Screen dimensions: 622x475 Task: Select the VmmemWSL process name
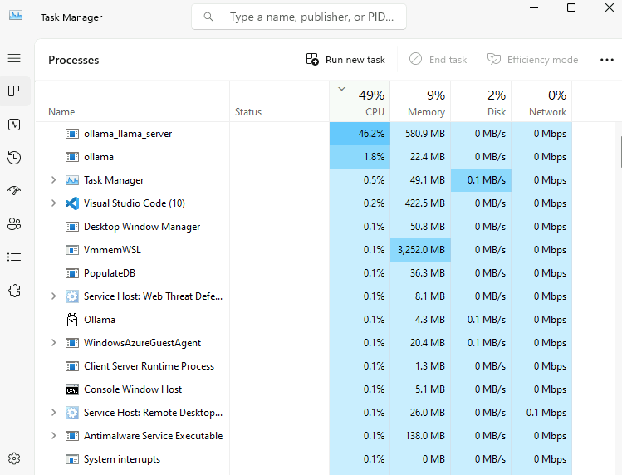click(112, 250)
